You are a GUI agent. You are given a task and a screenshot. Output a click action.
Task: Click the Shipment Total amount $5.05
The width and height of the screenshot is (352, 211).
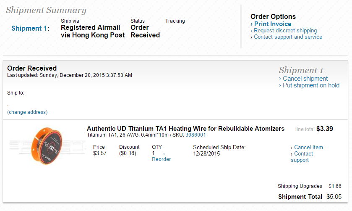pos(334,197)
